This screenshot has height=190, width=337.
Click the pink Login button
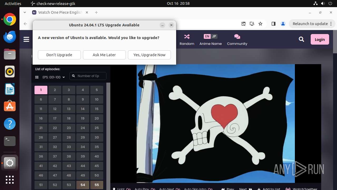(320, 39)
